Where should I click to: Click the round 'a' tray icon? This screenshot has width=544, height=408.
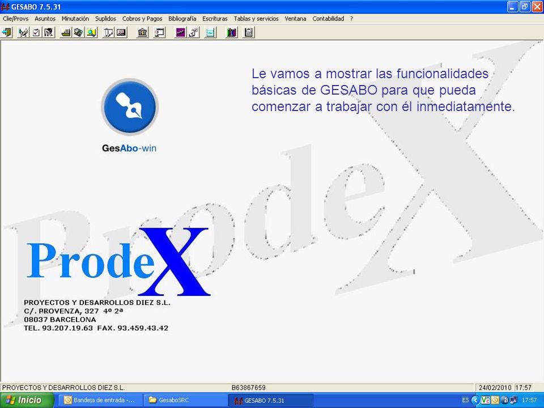pos(505,400)
